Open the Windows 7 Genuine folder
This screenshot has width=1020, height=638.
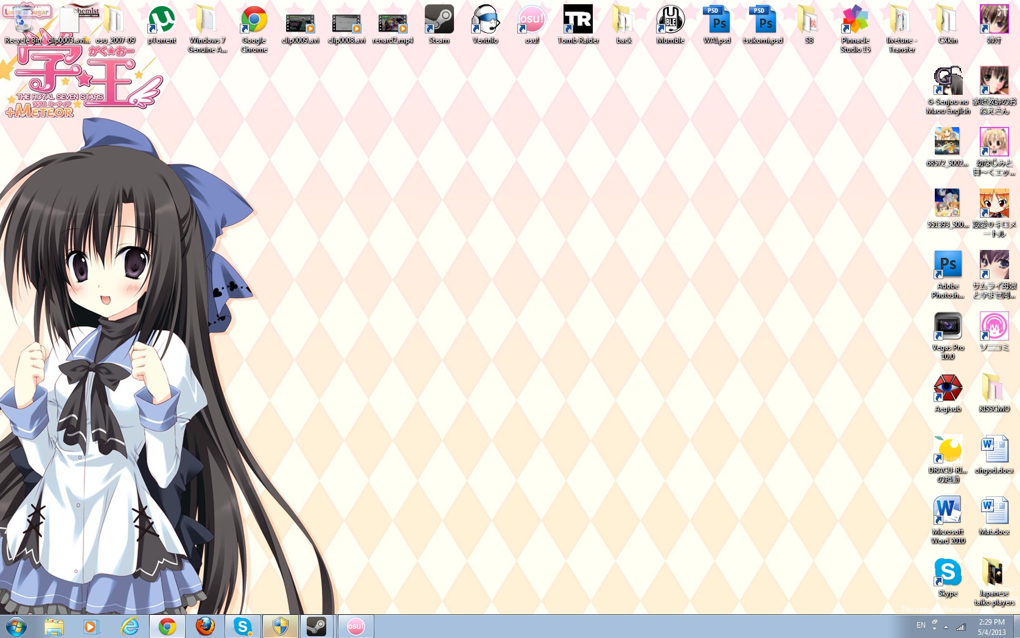[x=208, y=29]
